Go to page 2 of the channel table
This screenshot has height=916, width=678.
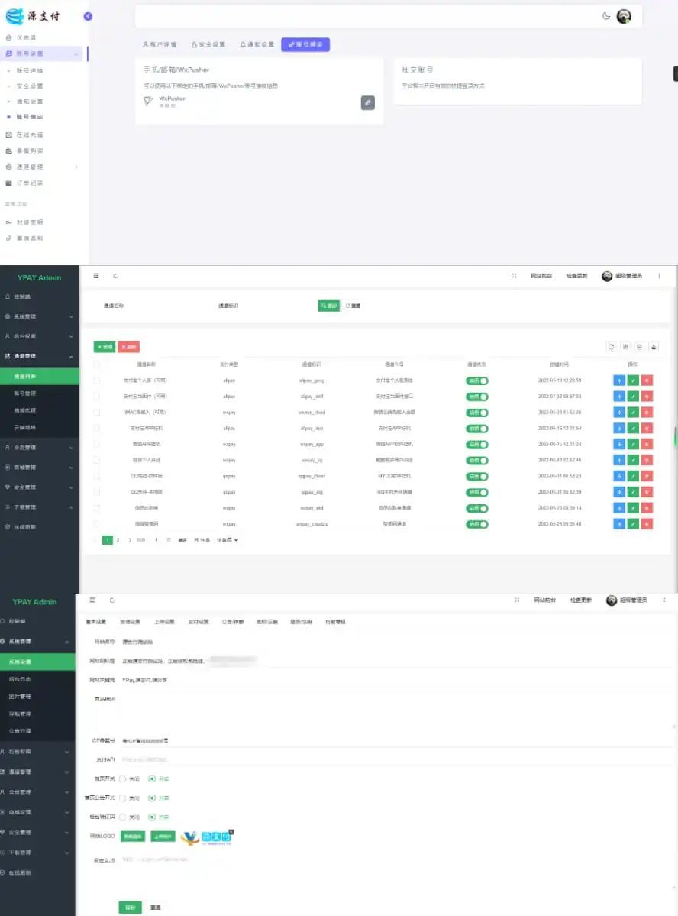click(x=118, y=540)
